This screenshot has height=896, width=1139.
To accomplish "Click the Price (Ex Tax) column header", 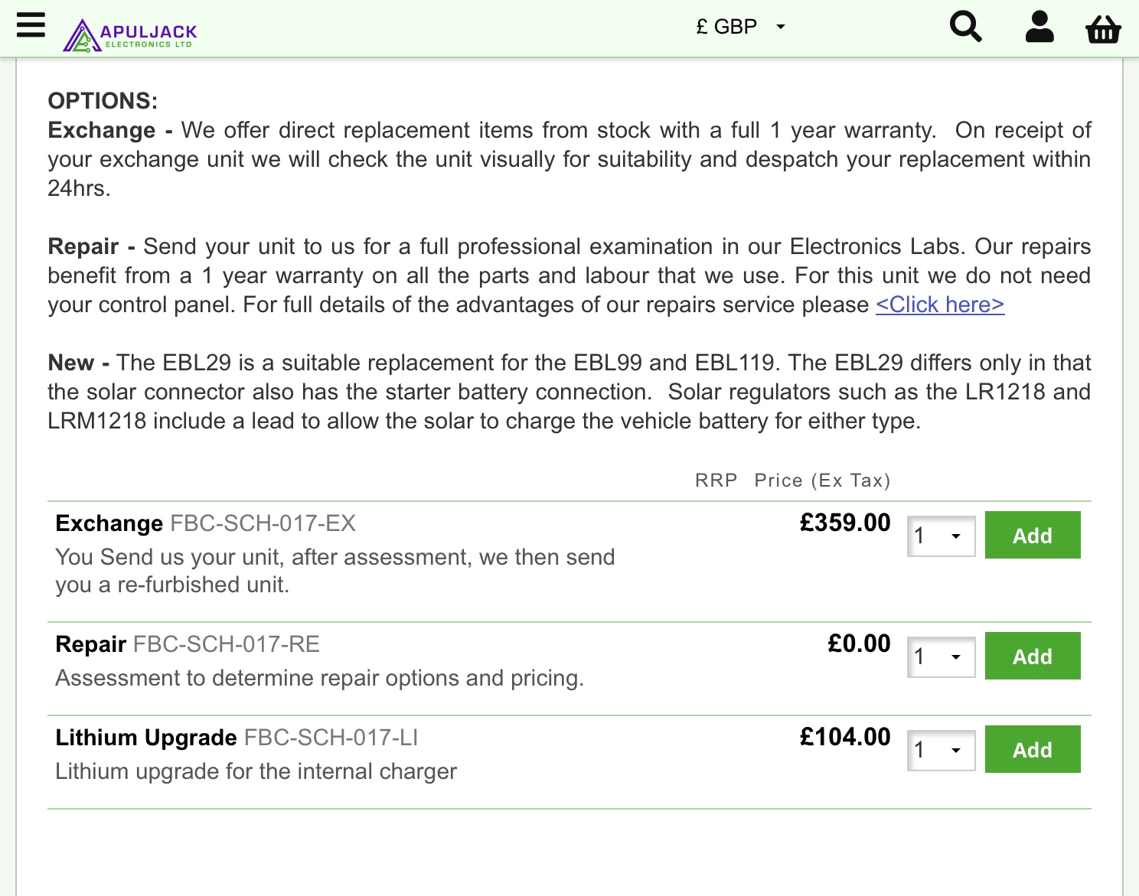I will point(822,481).
